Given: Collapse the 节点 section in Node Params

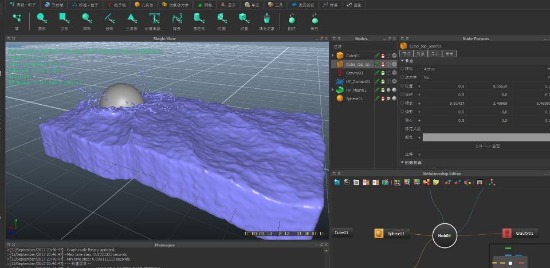Looking at the screenshot, I should pos(402,61).
